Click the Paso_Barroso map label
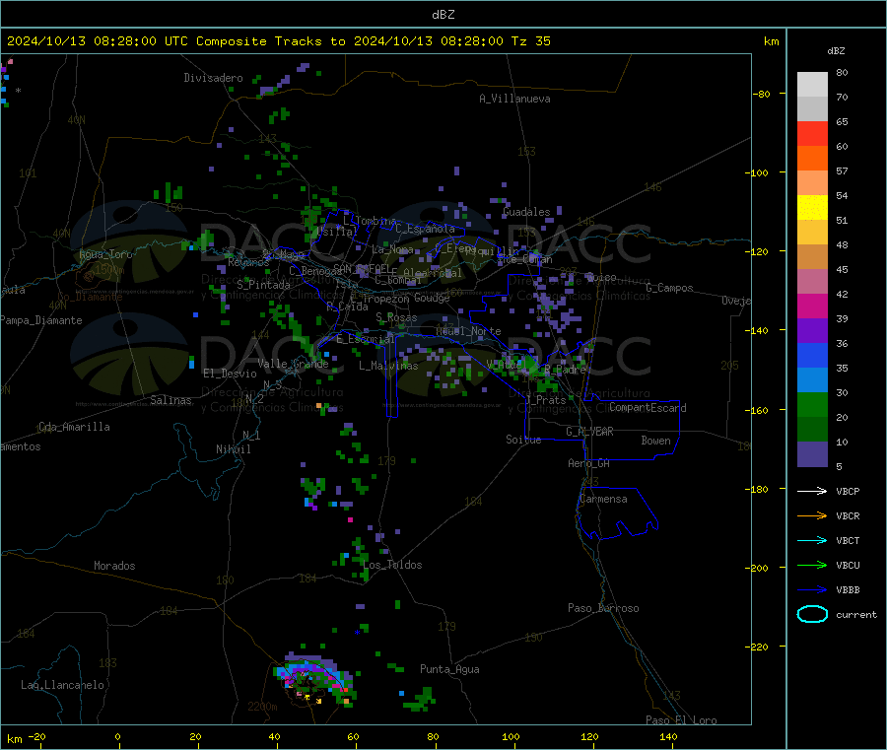 click(x=603, y=608)
